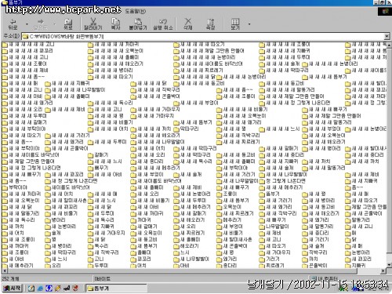This screenshot has height=294, width=392.
Task: Select the 곤줄박이 folder
Action: pos(314,266)
